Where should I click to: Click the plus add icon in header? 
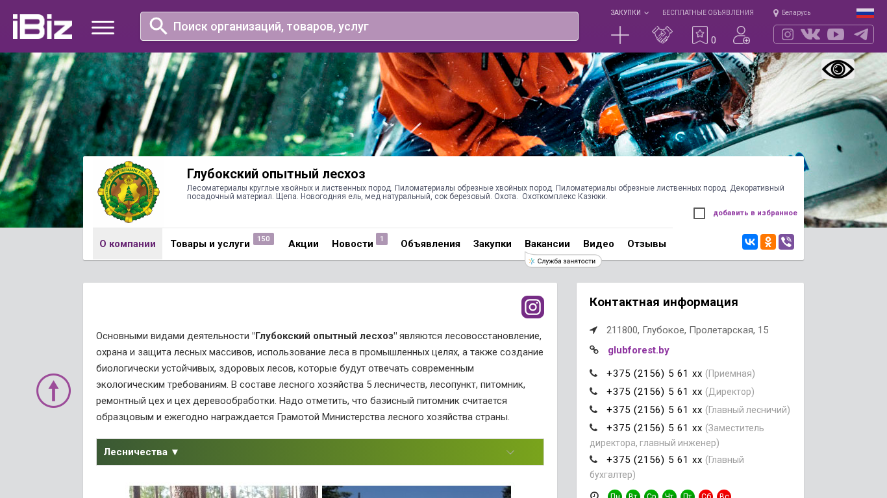[x=620, y=35]
